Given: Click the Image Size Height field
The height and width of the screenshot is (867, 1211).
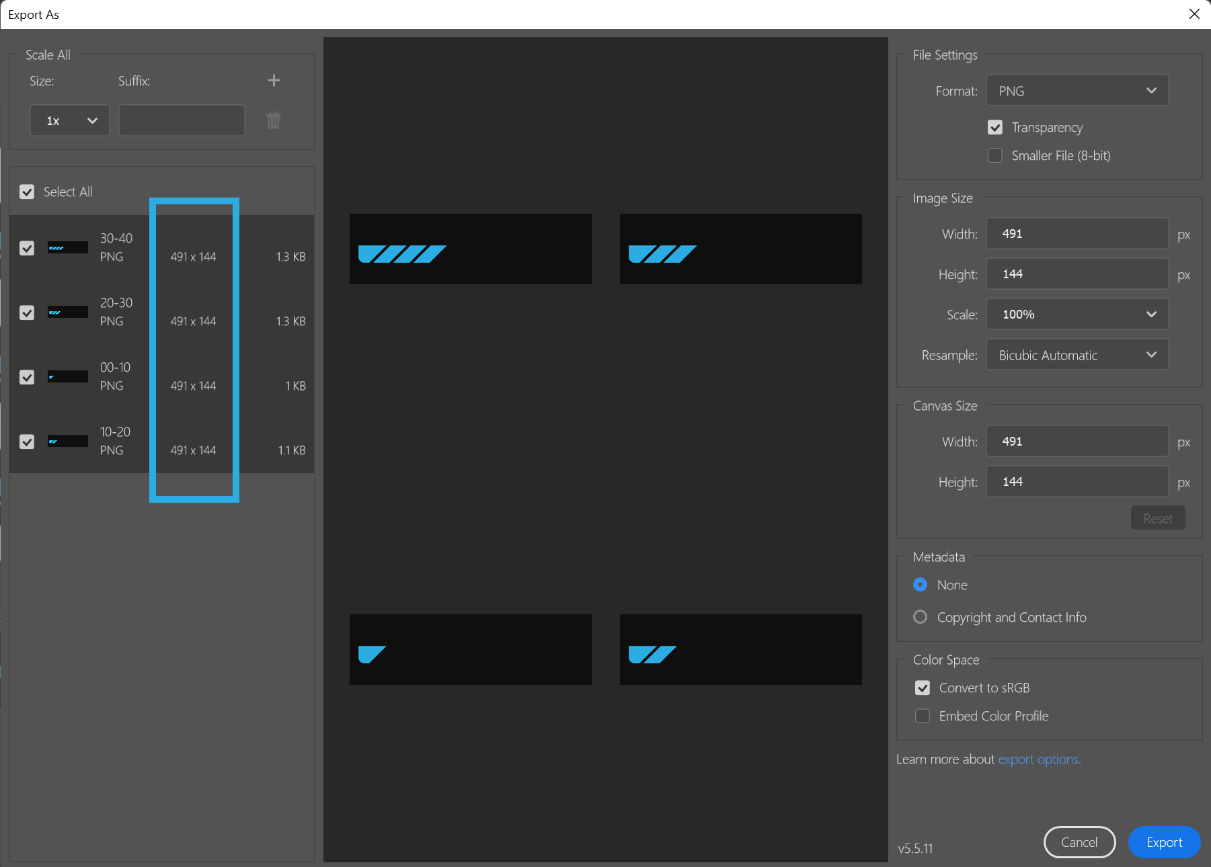Looking at the screenshot, I should [1077, 274].
